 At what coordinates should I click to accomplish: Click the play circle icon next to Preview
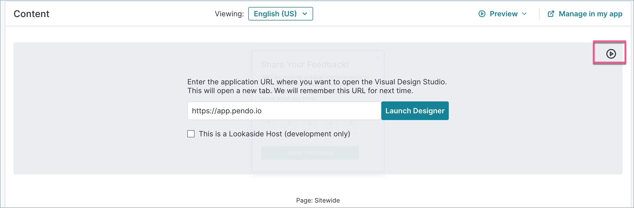click(x=482, y=14)
